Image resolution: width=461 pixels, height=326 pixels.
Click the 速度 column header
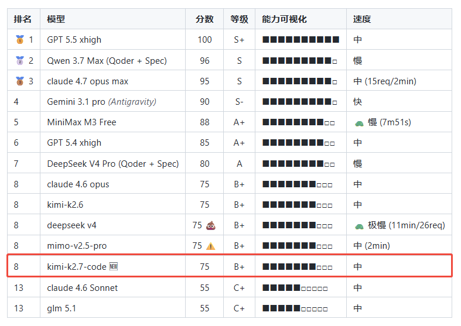click(x=362, y=19)
